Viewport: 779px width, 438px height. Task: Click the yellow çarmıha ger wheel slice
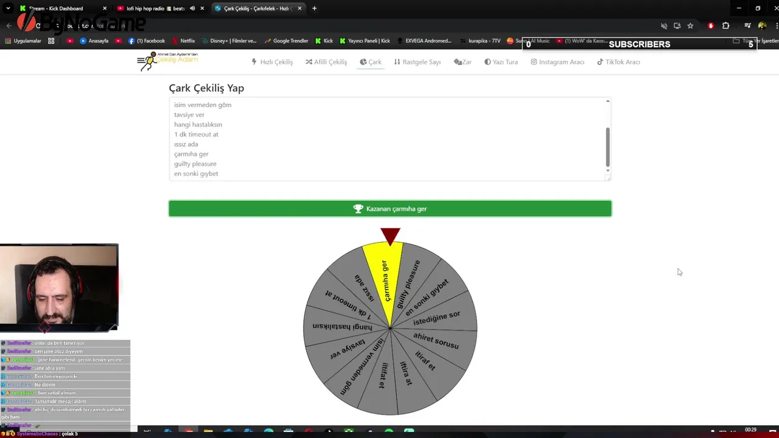coord(385,280)
